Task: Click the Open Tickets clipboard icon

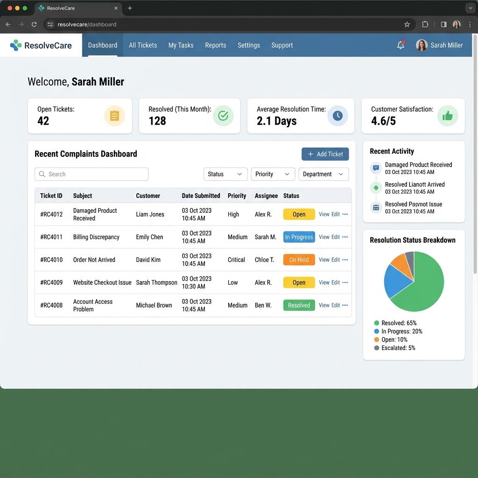Action: 115,116
